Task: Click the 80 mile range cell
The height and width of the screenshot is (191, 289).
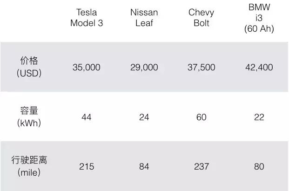Action: coord(259,167)
